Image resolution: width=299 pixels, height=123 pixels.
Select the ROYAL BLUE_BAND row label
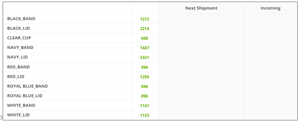(x=28, y=86)
